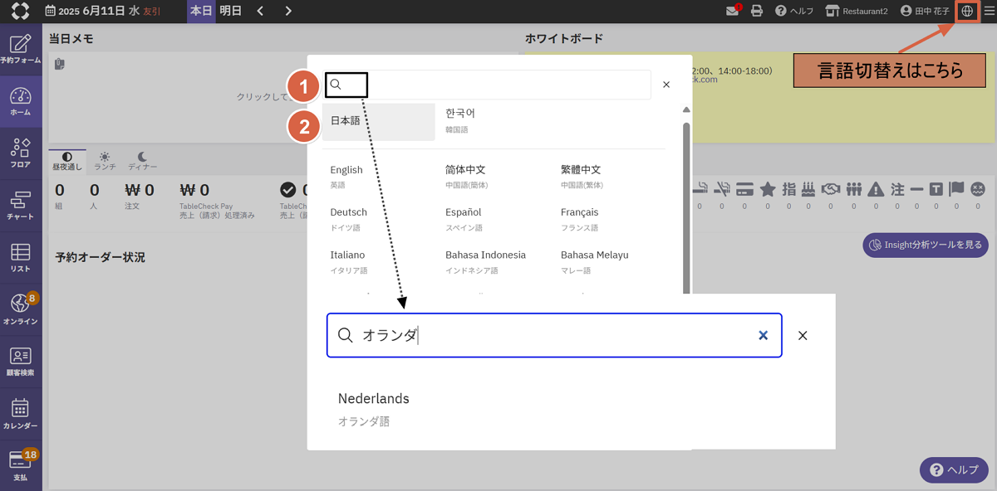
Task: Click the TableCheck logo in top bar
Action: point(20,11)
